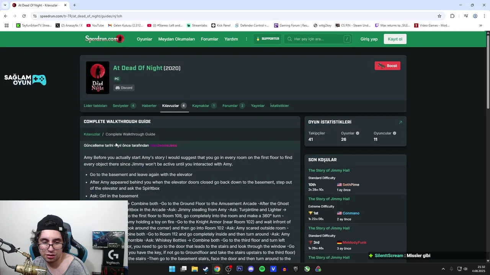The width and height of the screenshot is (490, 275).
Task: Click the search field "Her şey için ara..."
Action: click(x=318, y=39)
